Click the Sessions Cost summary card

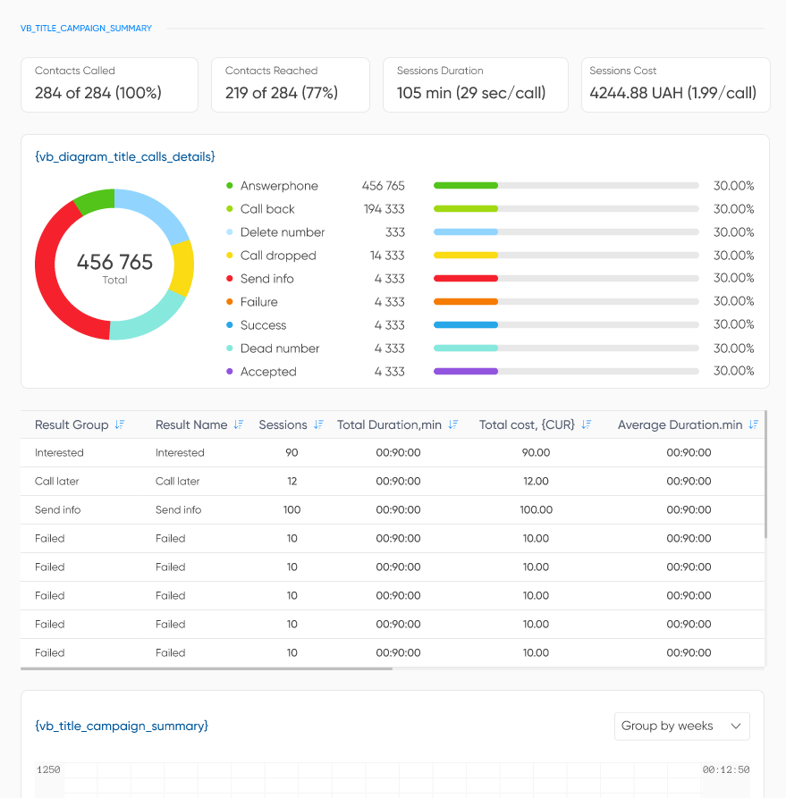pyautogui.click(x=675, y=84)
